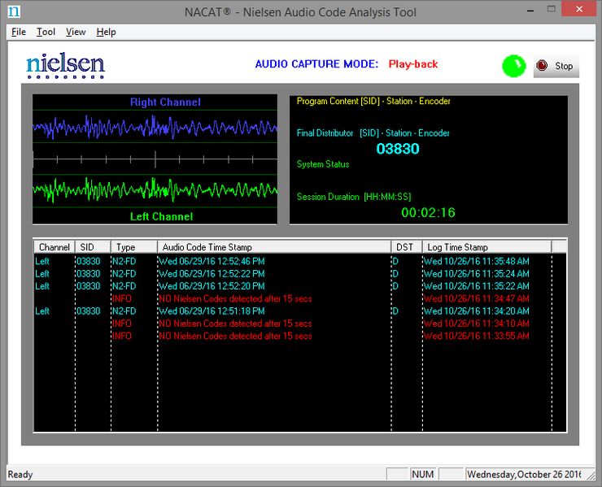Click the Session Duration label
Screen dimensions: 602x487
coord(354,197)
